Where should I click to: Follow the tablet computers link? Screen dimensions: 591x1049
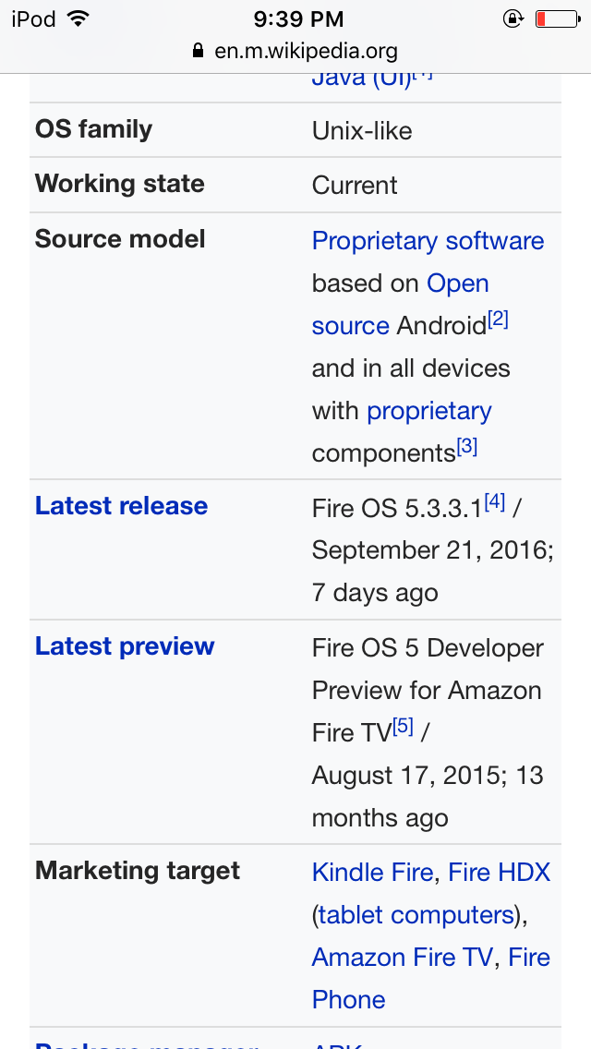416,915
